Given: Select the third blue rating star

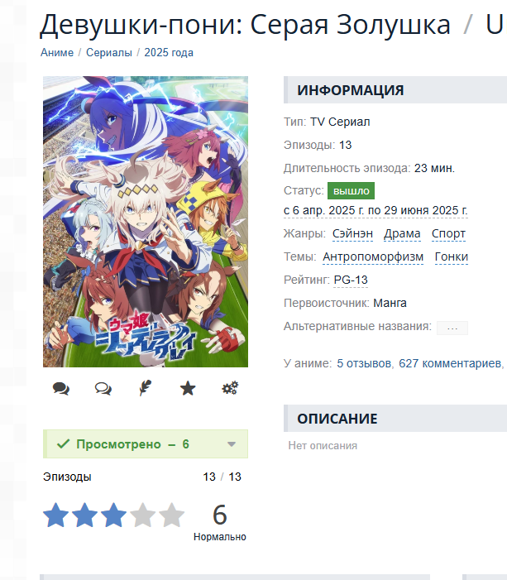Looking at the screenshot, I should coord(113,515).
